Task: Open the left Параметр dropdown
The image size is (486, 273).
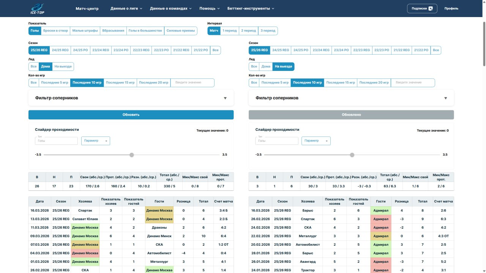Action: click(x=96, y=141)
